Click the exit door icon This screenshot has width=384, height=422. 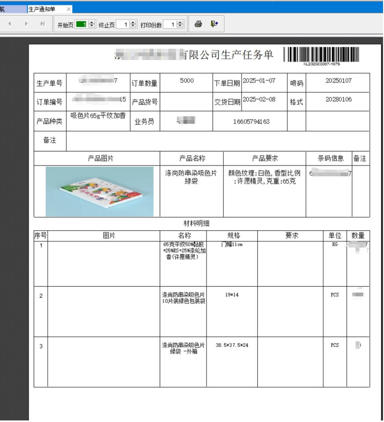point(214,24)
